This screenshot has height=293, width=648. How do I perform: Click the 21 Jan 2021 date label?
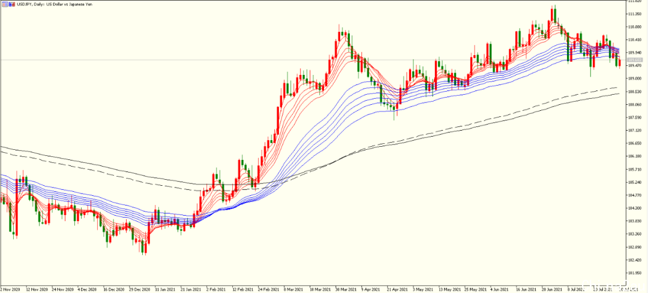pos(191,289)
